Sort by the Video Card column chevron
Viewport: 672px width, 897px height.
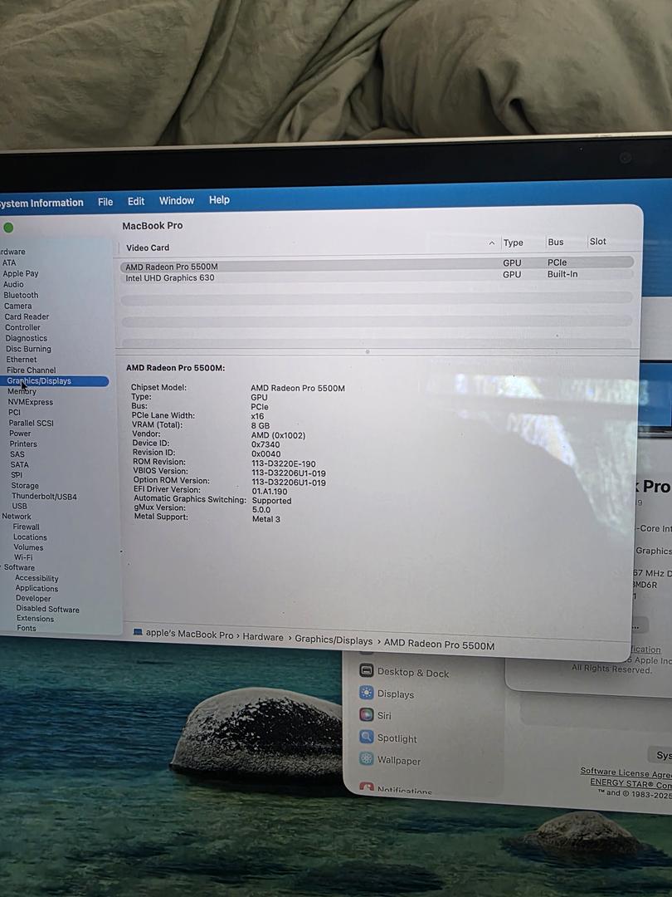tap(492, 243)
